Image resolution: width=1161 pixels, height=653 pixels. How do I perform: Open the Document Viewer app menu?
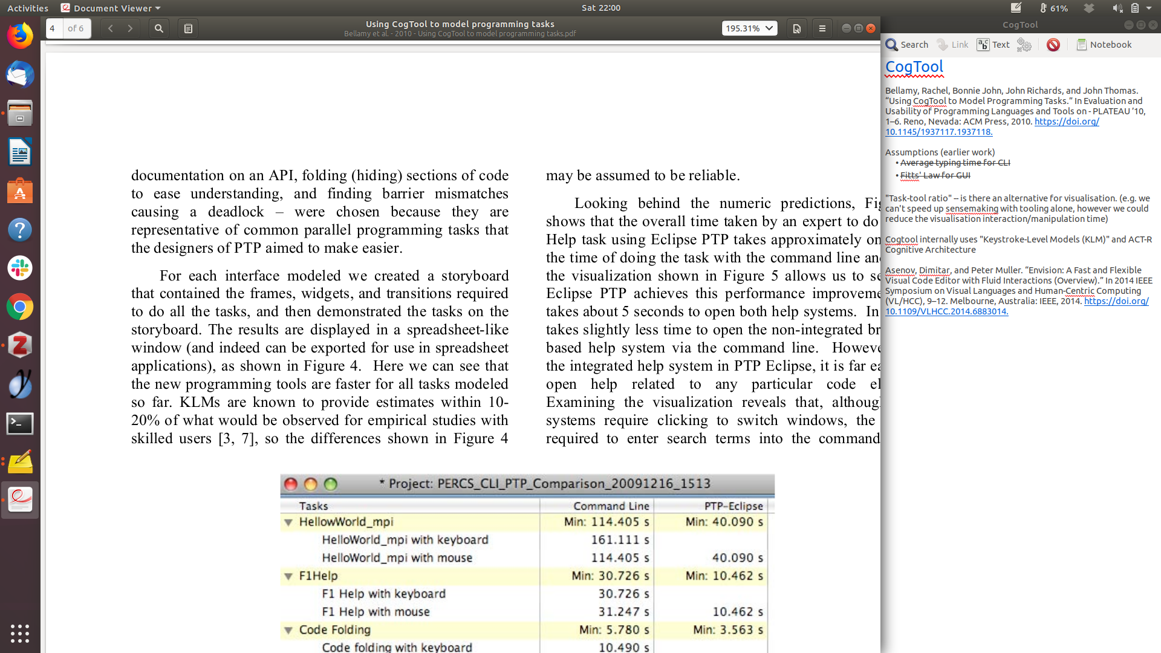tap(111, 8)
